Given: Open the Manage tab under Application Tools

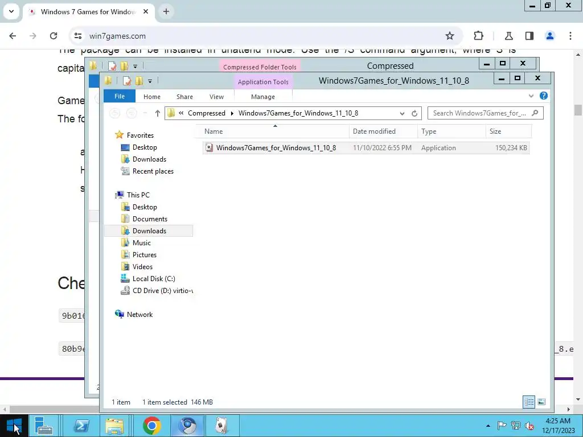Looking at the screenshot, I should click(263, 97).
